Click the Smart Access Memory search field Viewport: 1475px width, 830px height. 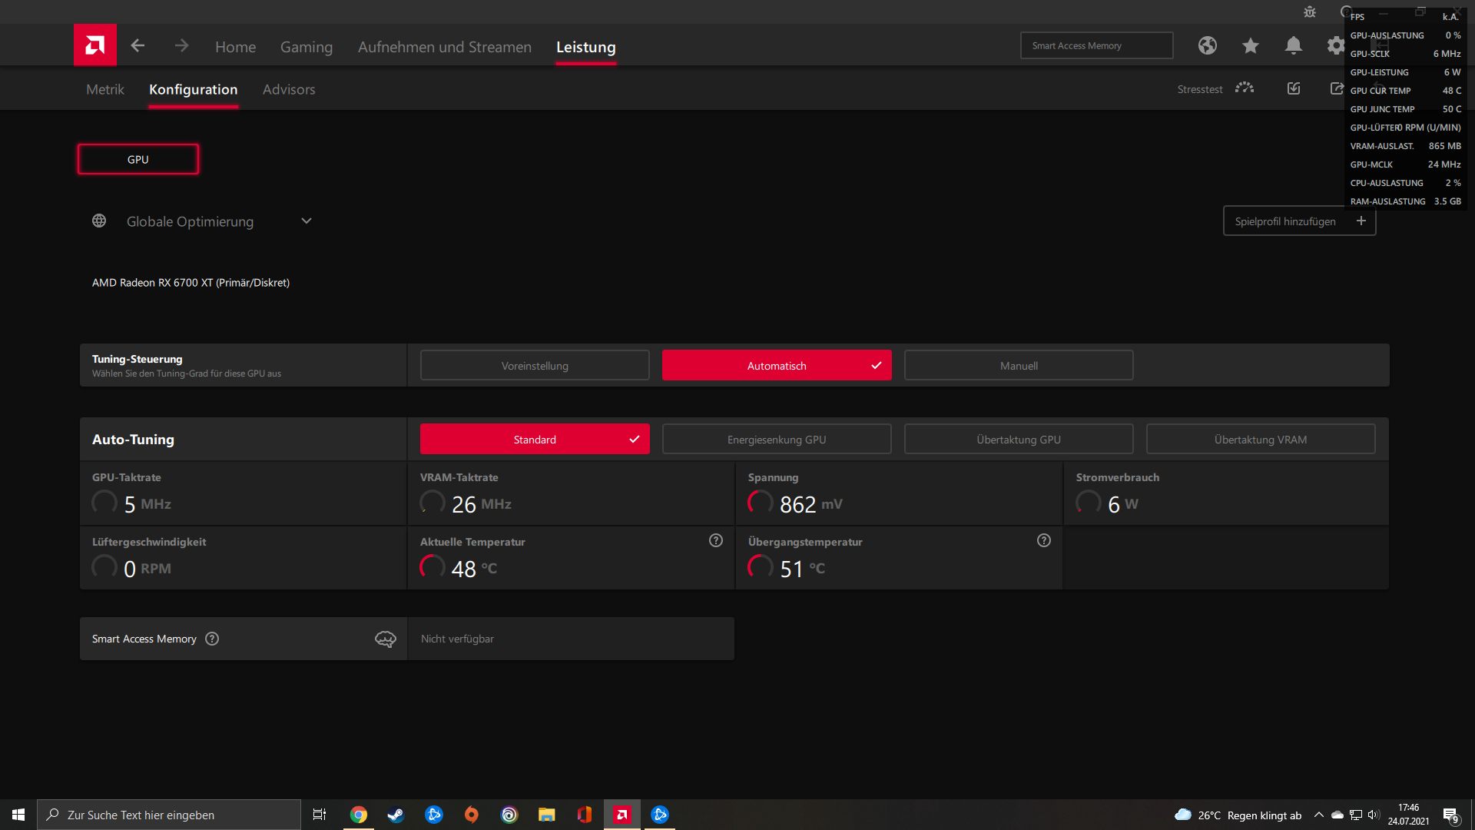1096,46
